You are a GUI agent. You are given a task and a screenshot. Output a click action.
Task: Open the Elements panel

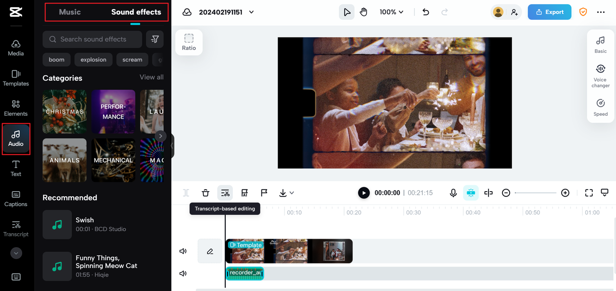(15, 108)
